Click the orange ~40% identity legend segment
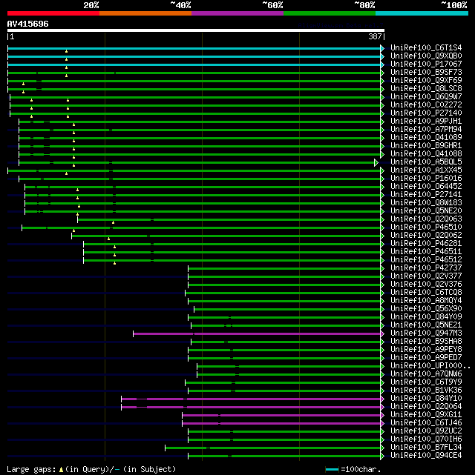475x475 pixels. pyautogui.click(x=145, y=13)
